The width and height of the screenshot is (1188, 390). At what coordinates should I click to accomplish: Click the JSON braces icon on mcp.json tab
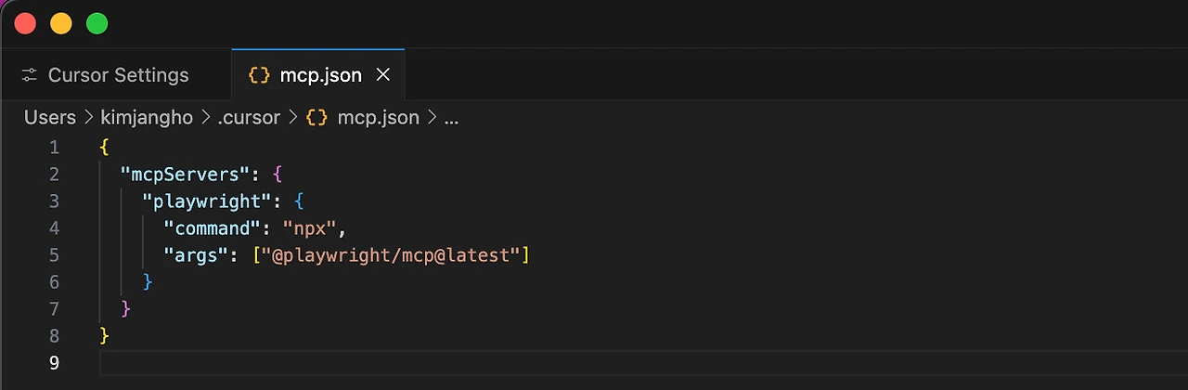pos(259,75)
